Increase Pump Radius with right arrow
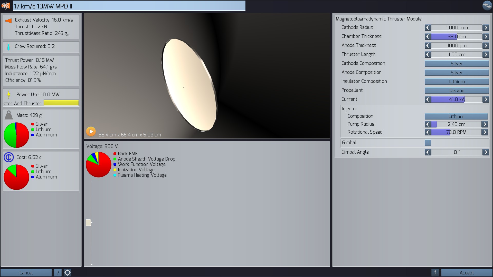This screenshot has height=277, width=493. pyautogui.click(x=484, y=124)
